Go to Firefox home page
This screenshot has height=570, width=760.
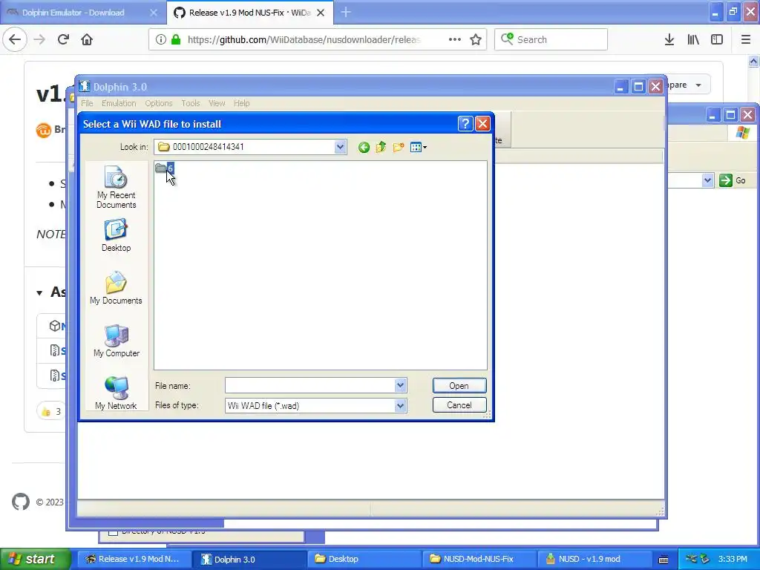(x=87, y=40)
